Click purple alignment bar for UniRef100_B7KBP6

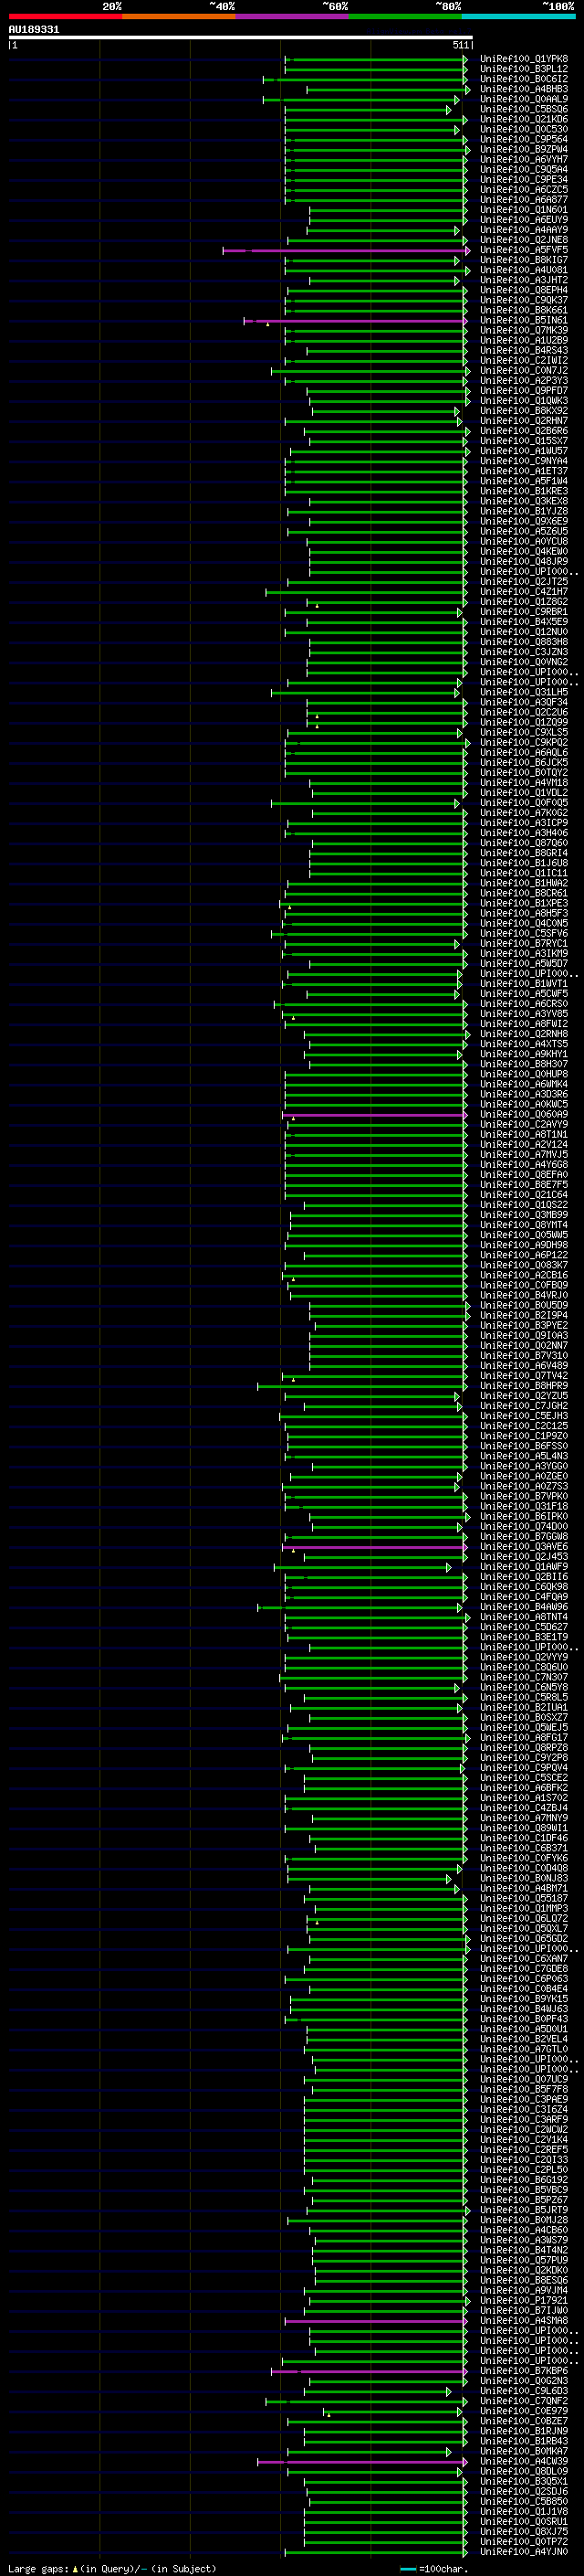pyautogui.click(x=370, y=2372)
